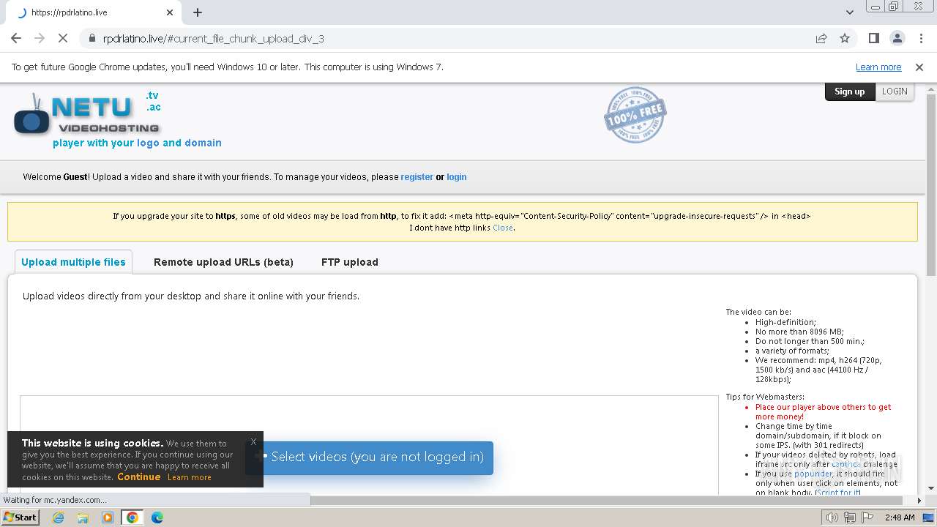
Task: View site information lock icon
Action: tap(92, 38)
